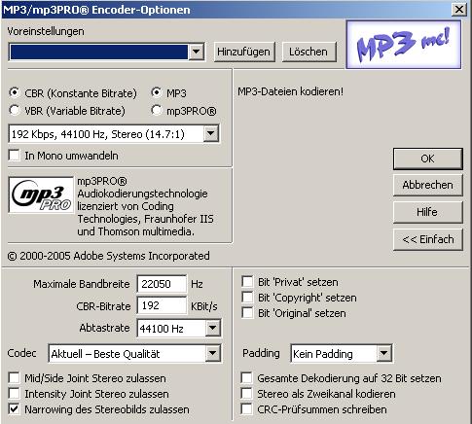Check Stereo als Zweikanal kodieren

[246, 394]
